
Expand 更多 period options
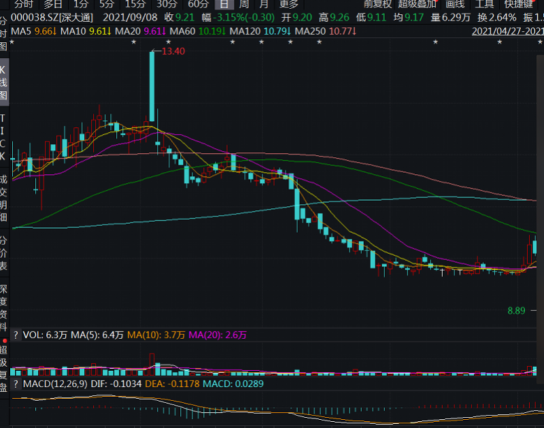[288, 4]
